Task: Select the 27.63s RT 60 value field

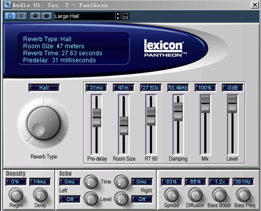Action: point(151,88)
